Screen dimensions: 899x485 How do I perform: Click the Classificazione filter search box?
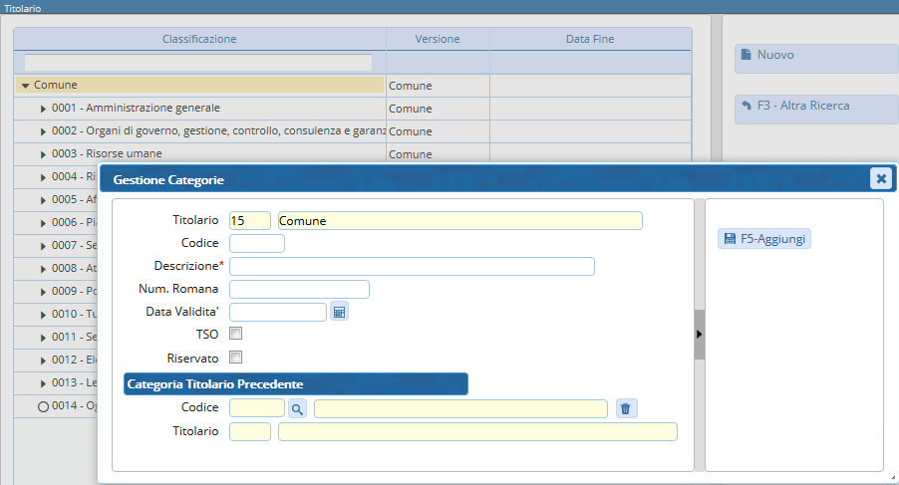click(x=197, y=63)
